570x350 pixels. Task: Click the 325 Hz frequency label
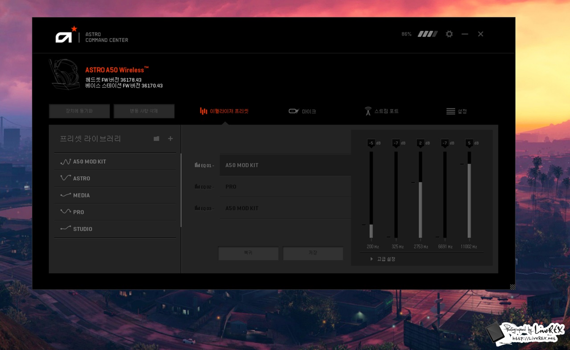(398, 246)
